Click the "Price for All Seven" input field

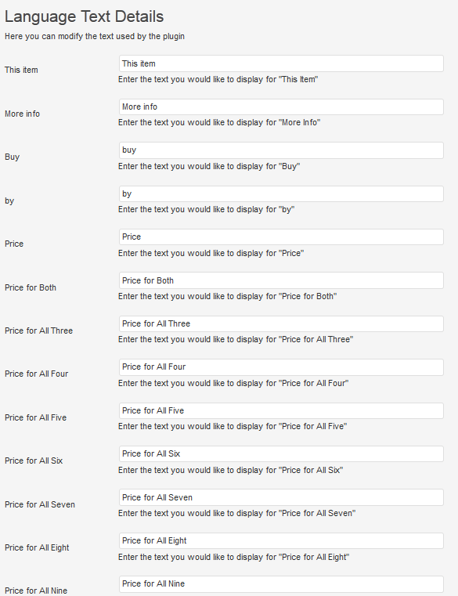click(x=281, y=497)
